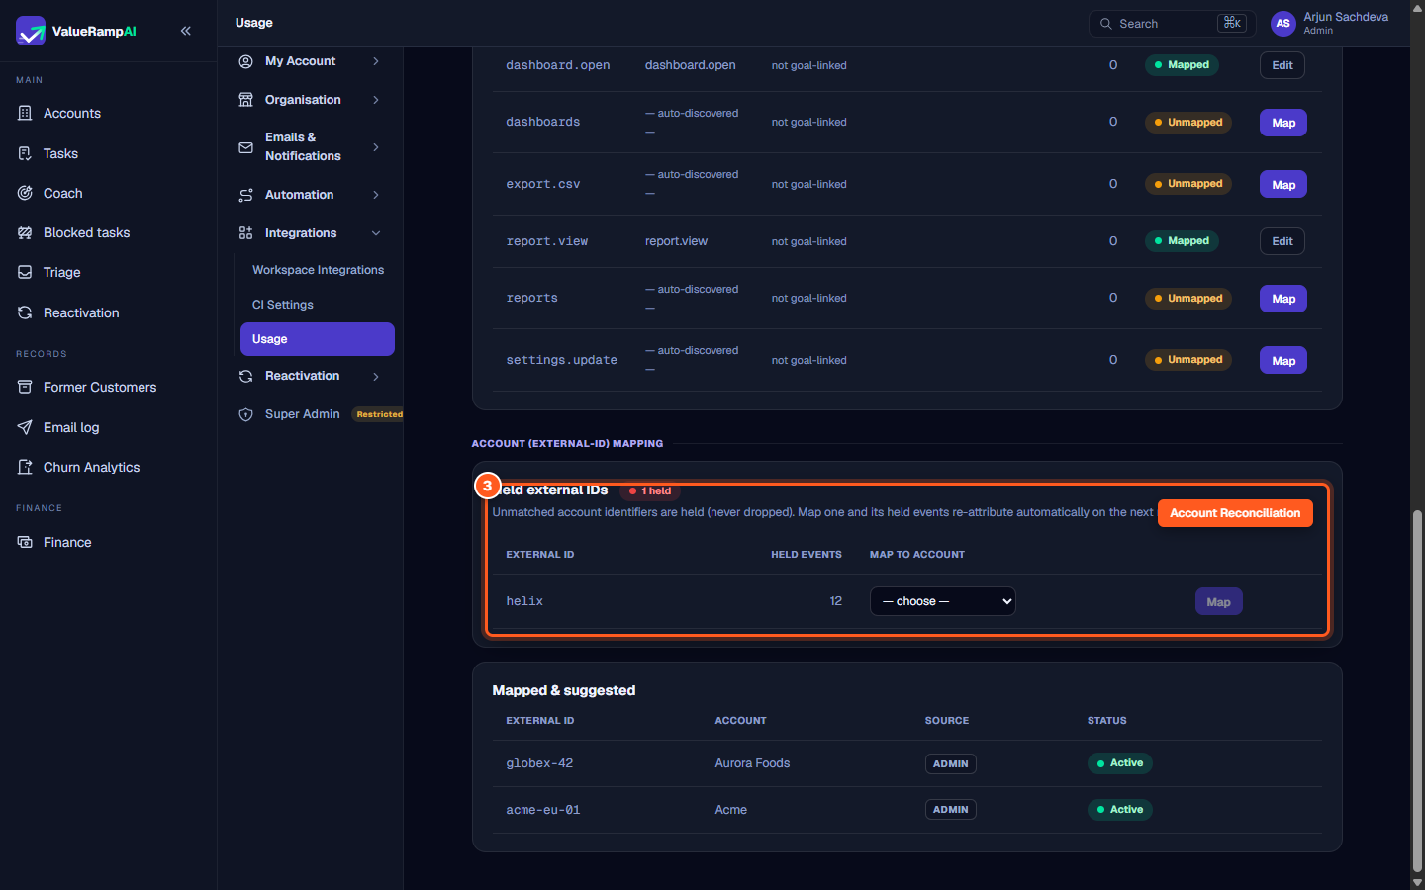
Task: Click the search magnifier icon
Action: click(1105, 24)
